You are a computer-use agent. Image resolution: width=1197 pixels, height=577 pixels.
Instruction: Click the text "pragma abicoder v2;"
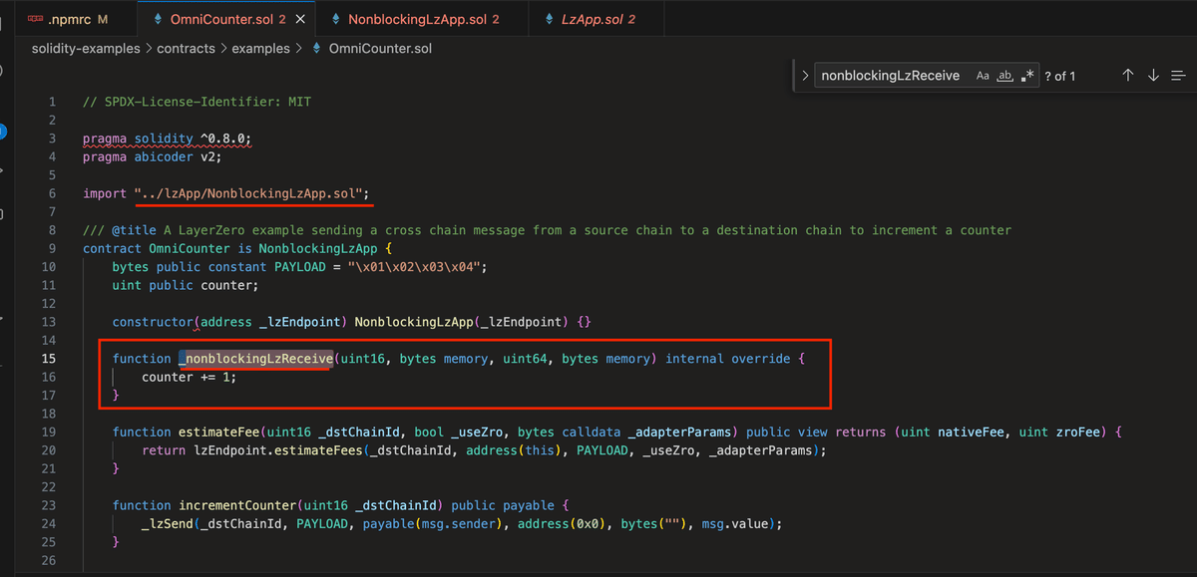[153, 156]
